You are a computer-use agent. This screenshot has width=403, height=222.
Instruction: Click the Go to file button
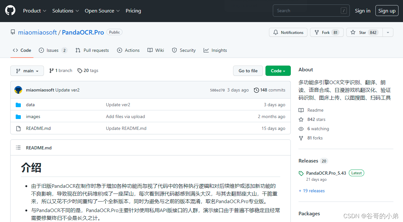(x=248, y=71)
